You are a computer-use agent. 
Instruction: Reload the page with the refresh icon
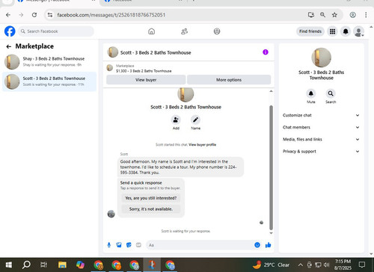34,15
